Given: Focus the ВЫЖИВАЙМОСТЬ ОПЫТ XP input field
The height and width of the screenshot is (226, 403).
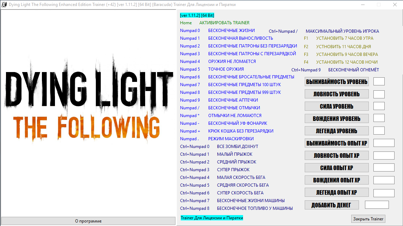Looking at the screenshot, I should 384,143.
